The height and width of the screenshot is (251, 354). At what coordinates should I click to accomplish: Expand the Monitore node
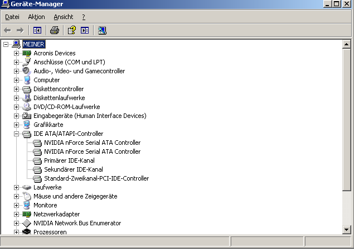16,205
